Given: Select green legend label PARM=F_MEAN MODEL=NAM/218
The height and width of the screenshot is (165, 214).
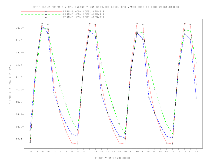Looking at the screenshot, I should 84,14.
